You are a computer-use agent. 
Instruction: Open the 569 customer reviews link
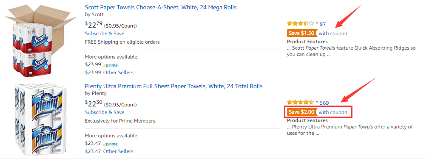324,103
